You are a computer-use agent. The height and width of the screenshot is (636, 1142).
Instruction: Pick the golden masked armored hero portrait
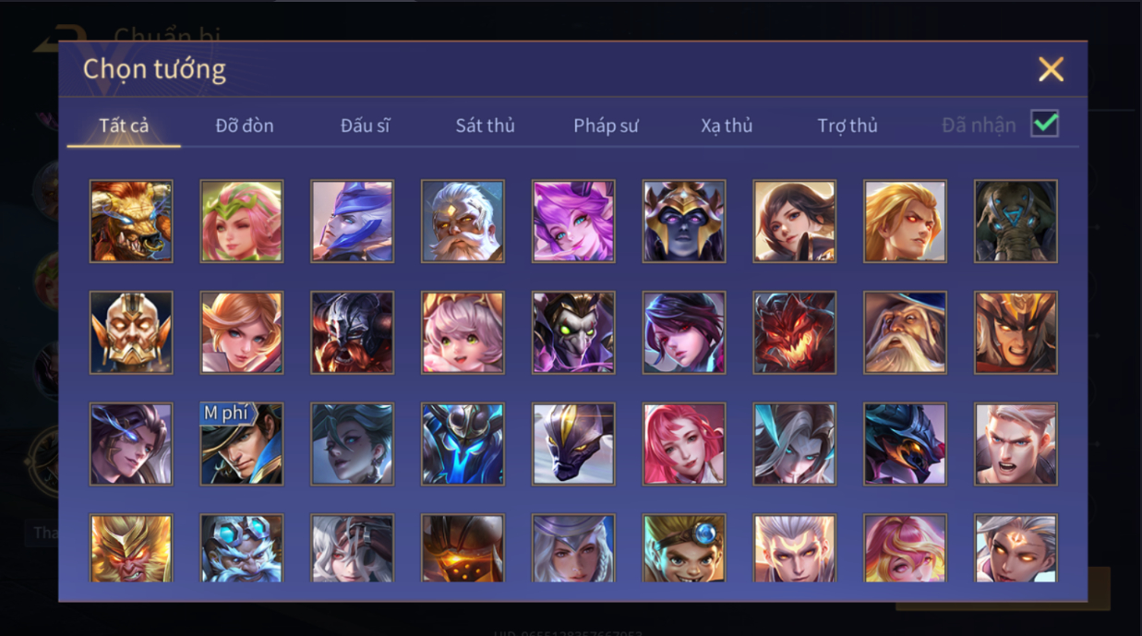pos(131,332)
